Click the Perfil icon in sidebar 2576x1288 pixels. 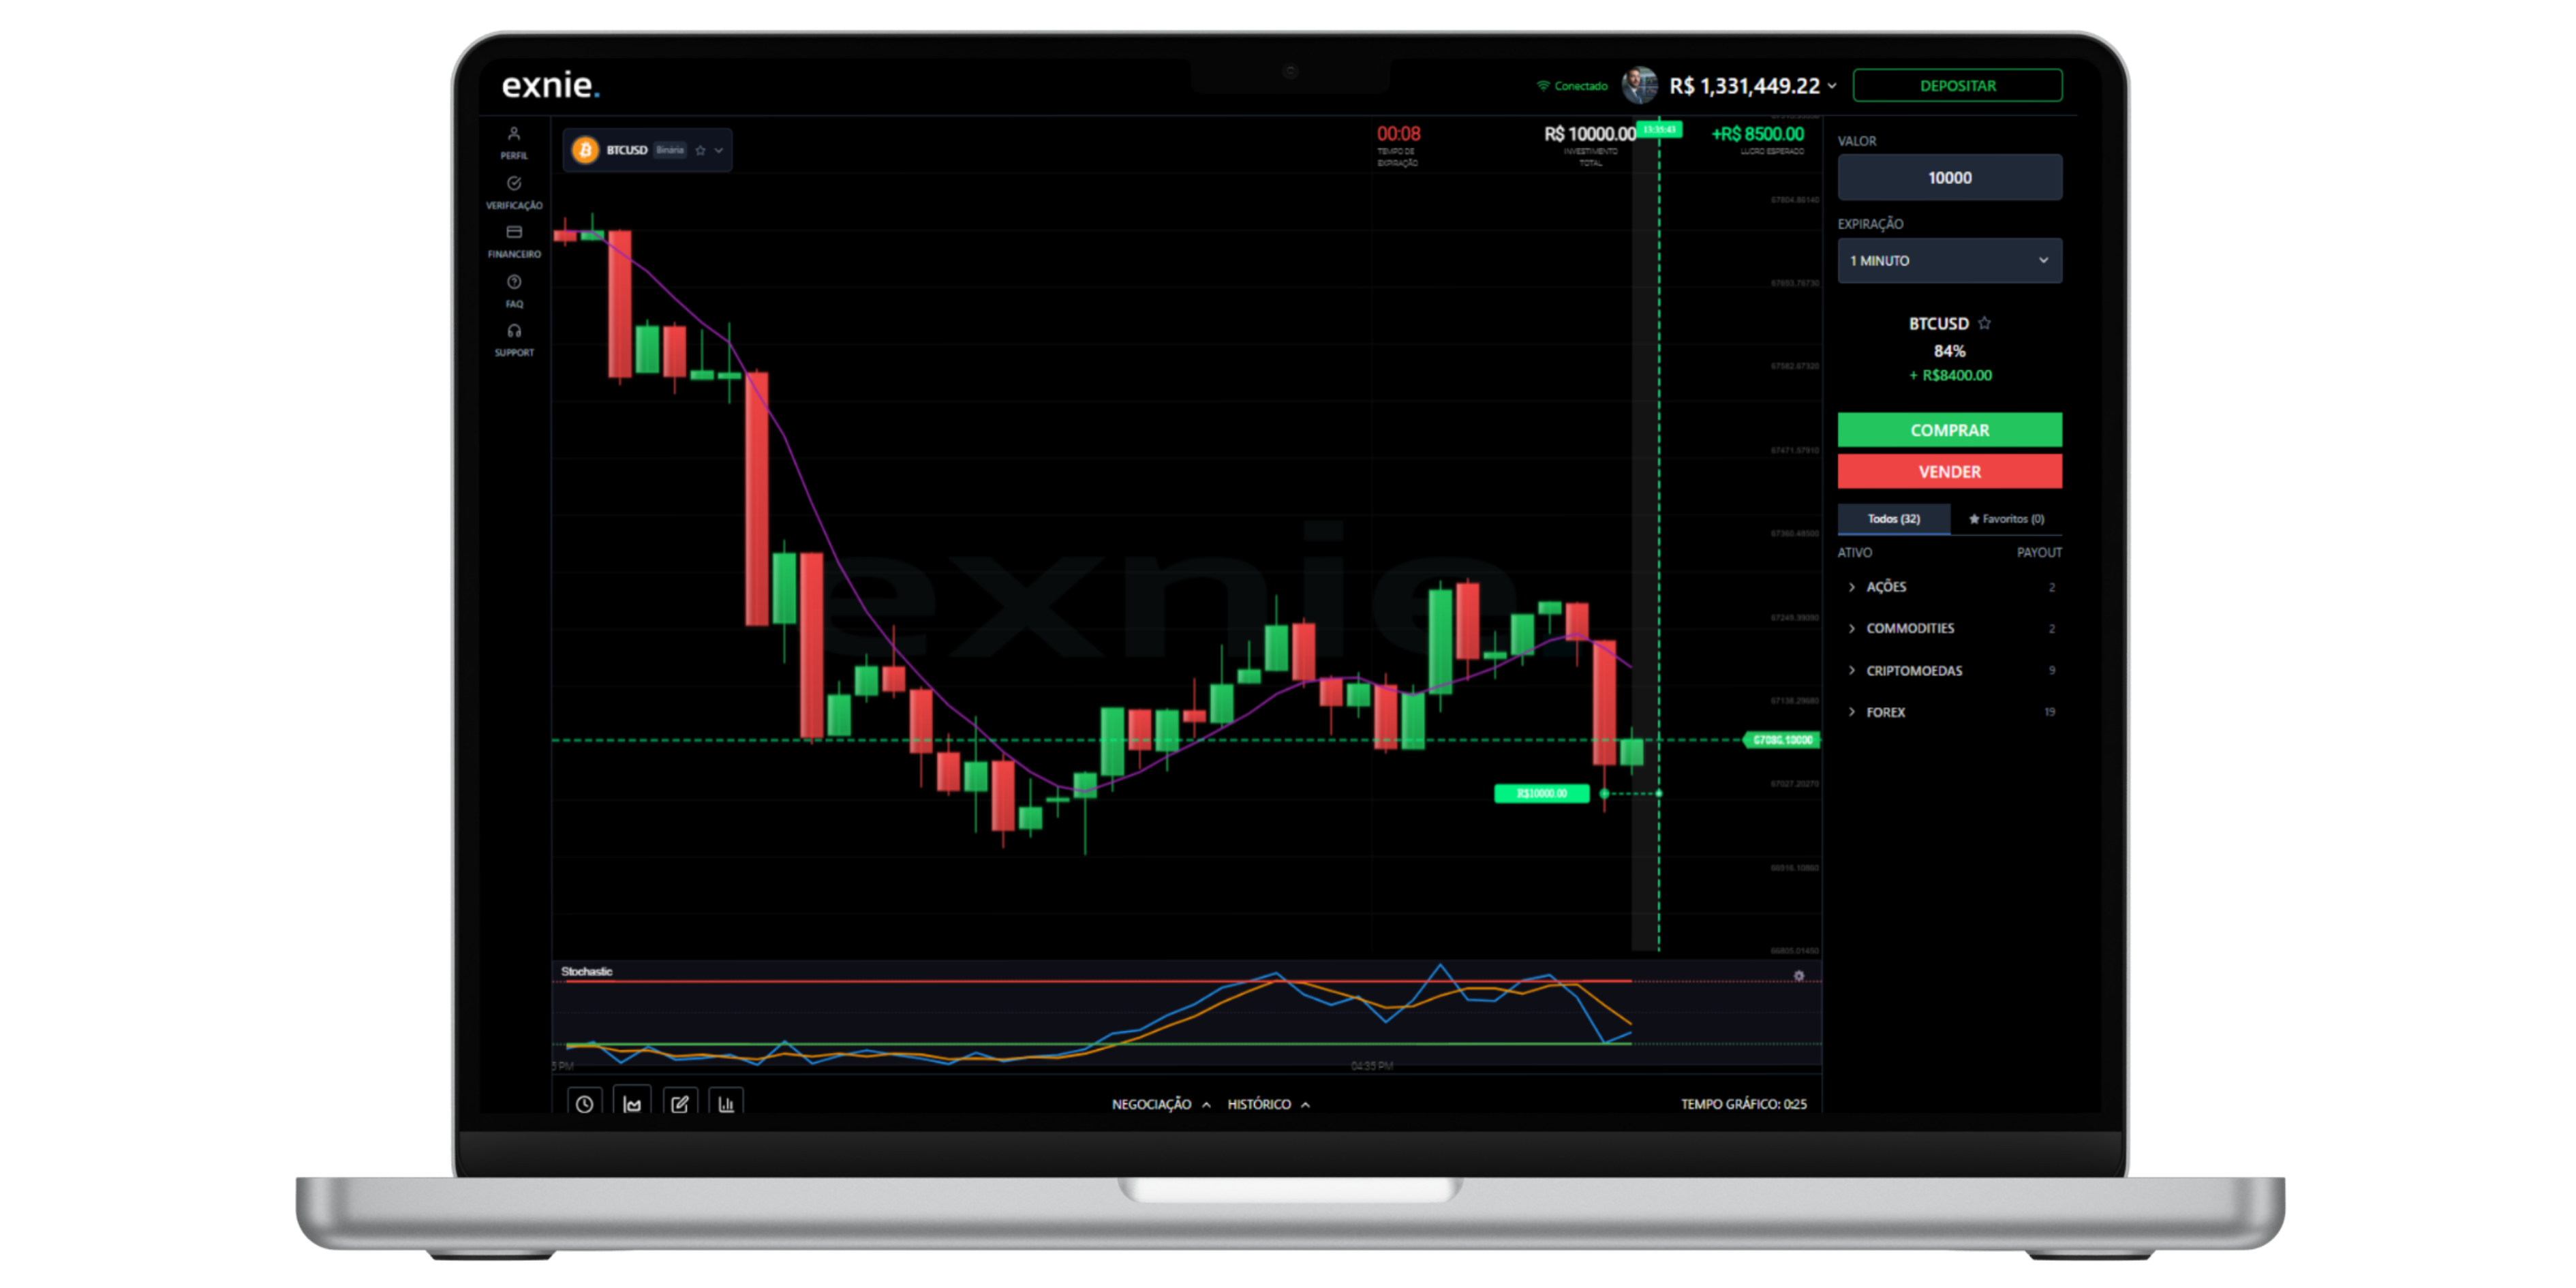coord(514,133)
